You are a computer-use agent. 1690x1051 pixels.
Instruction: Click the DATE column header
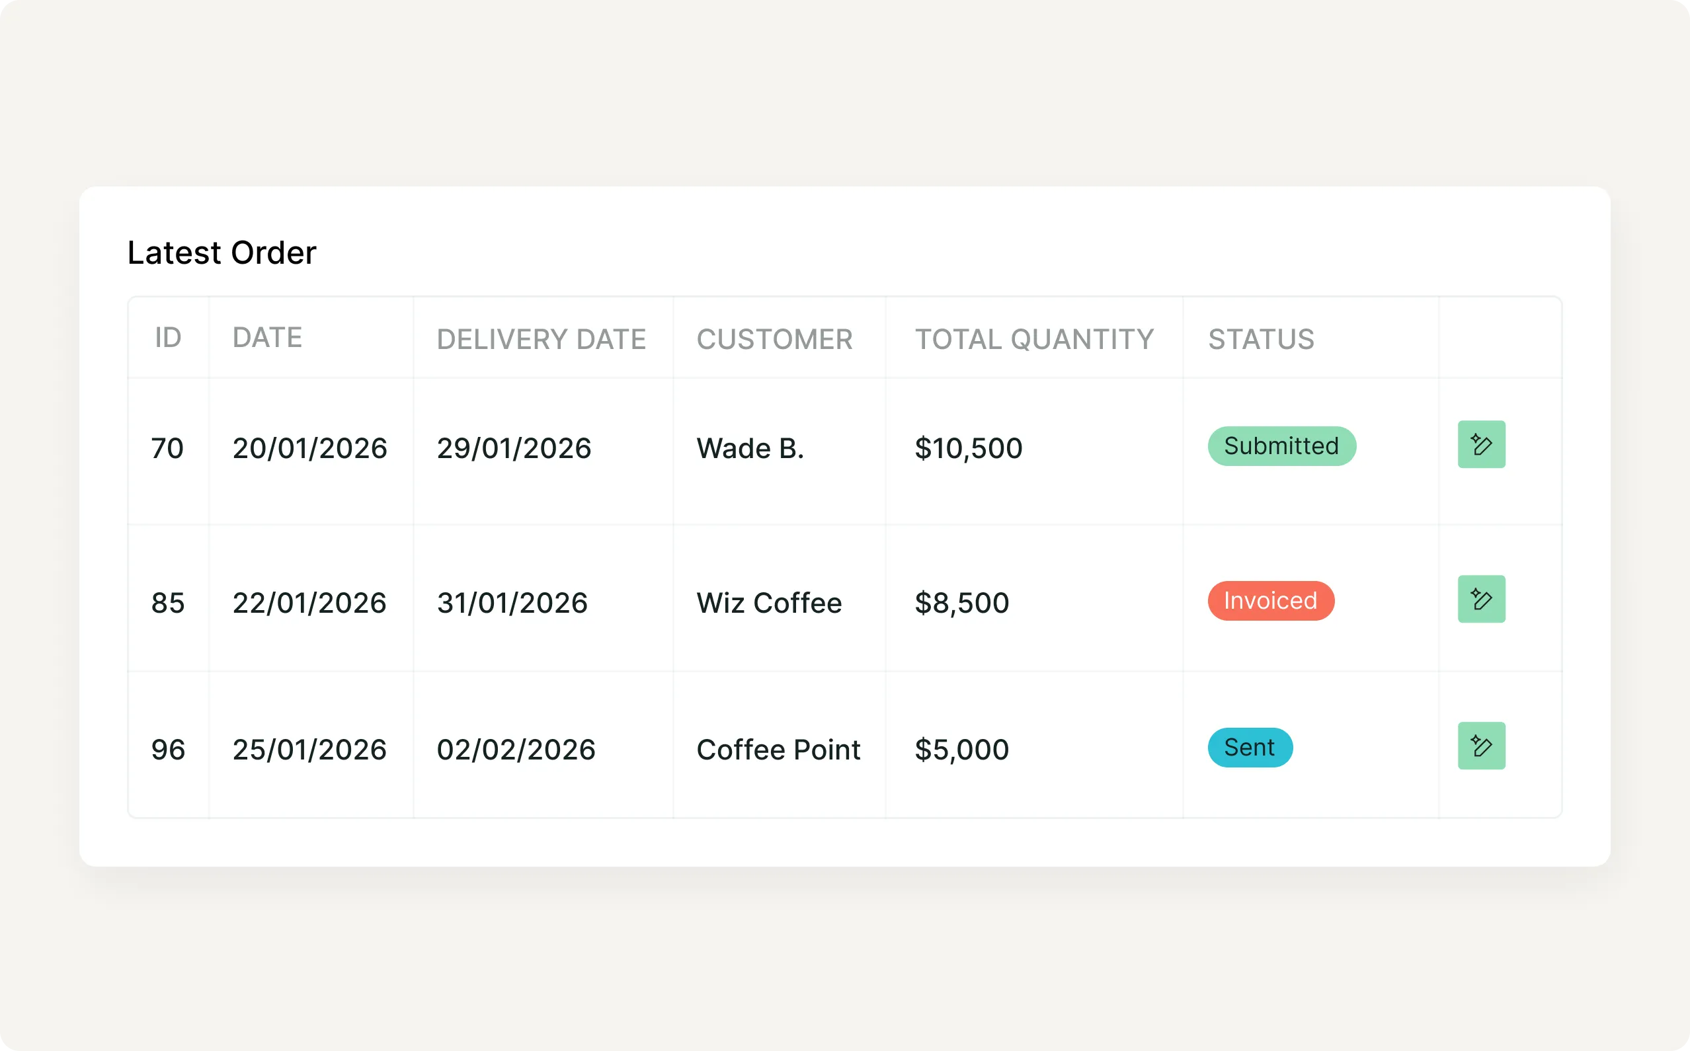[x=267, y=338]
